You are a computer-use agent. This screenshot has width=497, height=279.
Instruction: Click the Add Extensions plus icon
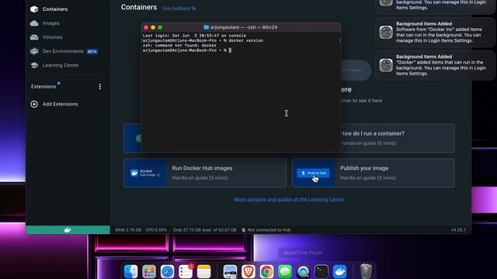(x=34, y=104)
